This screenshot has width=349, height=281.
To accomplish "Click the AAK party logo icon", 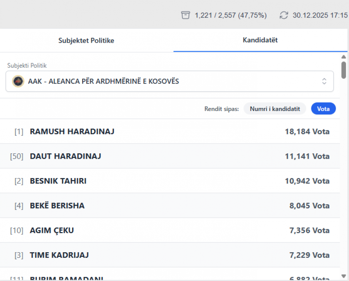I will click(x=18, y=81).
